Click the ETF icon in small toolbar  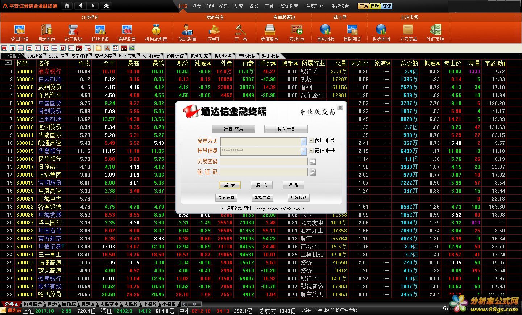124,48
